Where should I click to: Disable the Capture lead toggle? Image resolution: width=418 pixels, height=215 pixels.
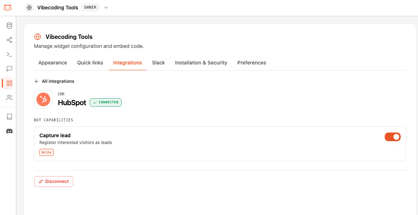392,137
